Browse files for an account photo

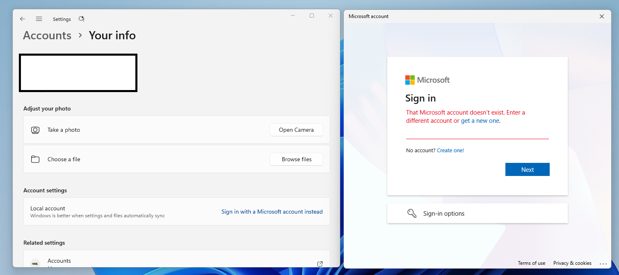point(296,159)
